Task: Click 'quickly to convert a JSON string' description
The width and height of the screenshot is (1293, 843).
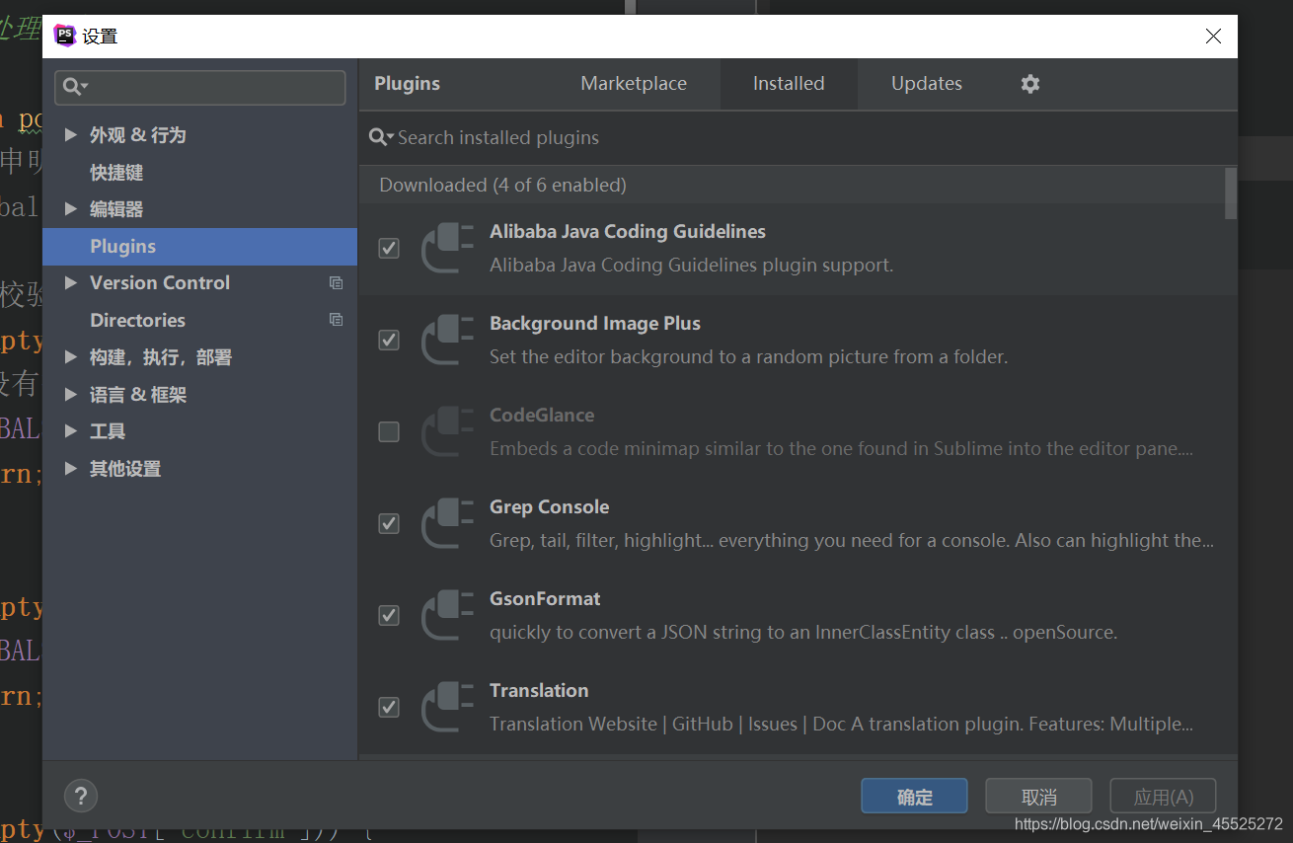Action: pyautogui.click(x=803, y=632)
